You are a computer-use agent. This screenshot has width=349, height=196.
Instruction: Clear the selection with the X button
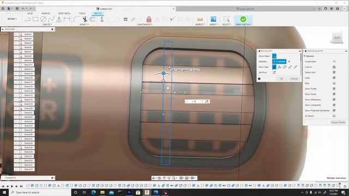(x=289, y=62)
